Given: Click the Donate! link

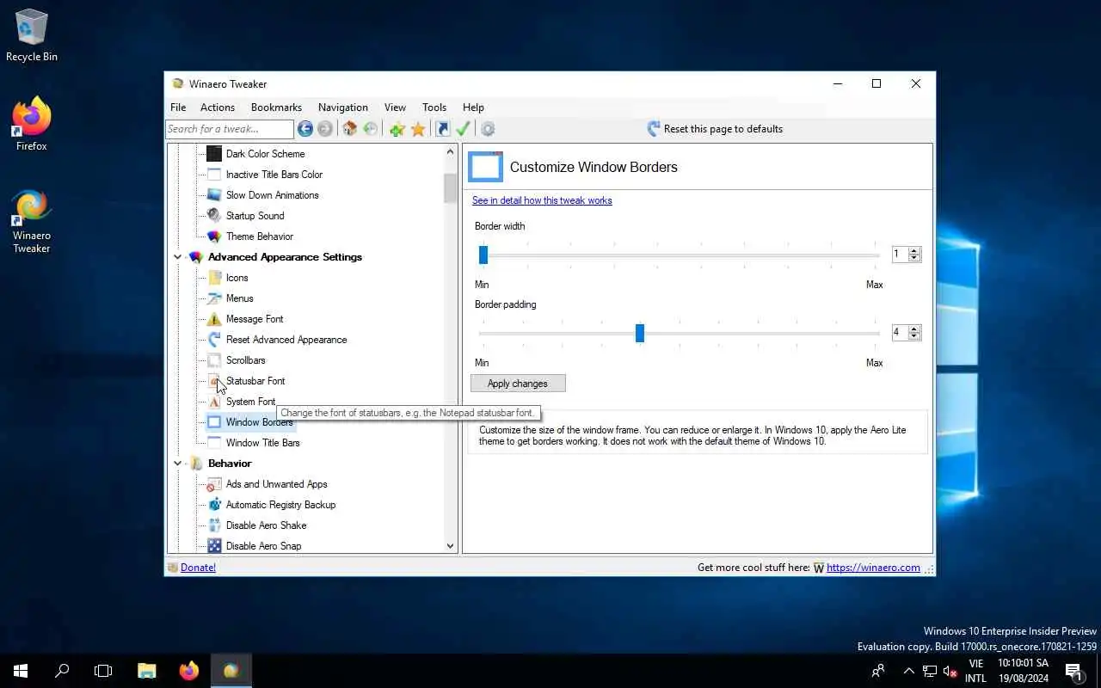Looking at the screenshot, I should click(x=198, y=568).
